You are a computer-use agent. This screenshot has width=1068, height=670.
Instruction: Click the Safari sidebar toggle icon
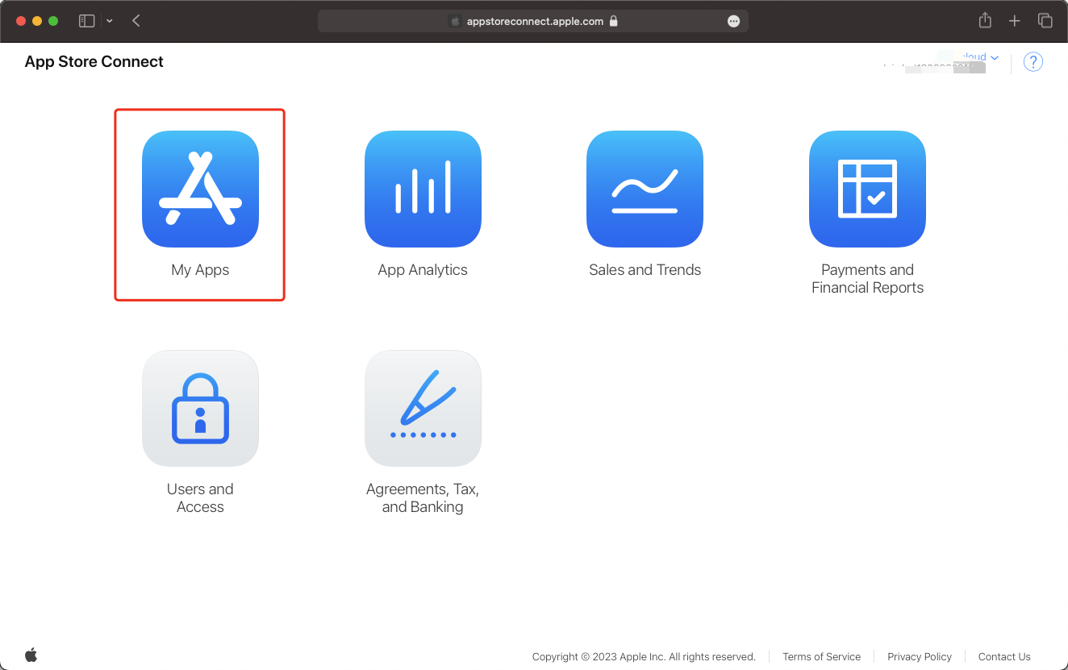tap(86, 21)
